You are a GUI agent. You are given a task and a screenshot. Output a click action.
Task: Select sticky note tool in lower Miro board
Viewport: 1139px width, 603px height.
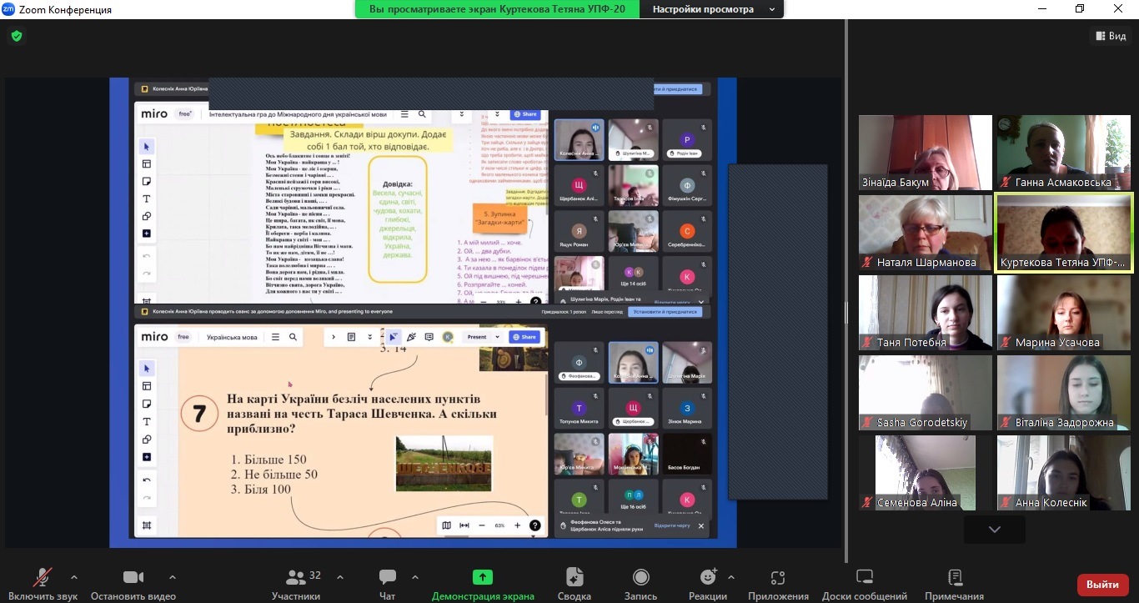147,404
